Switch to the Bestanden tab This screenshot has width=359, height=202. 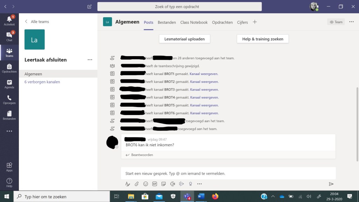click(x=167, y=22)
